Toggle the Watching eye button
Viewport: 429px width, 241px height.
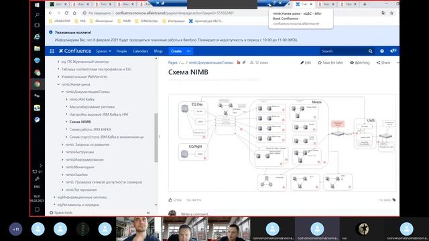360,63
